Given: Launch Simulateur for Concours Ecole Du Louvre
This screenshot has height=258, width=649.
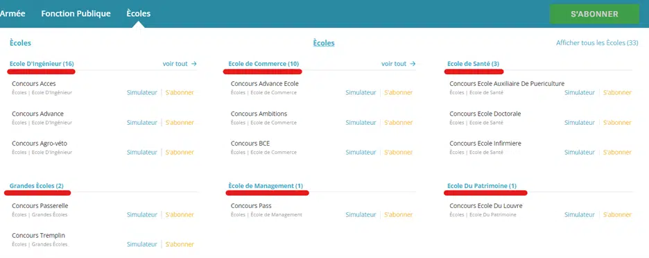Looking at the screenshot, I should click(x=580, y=215).
